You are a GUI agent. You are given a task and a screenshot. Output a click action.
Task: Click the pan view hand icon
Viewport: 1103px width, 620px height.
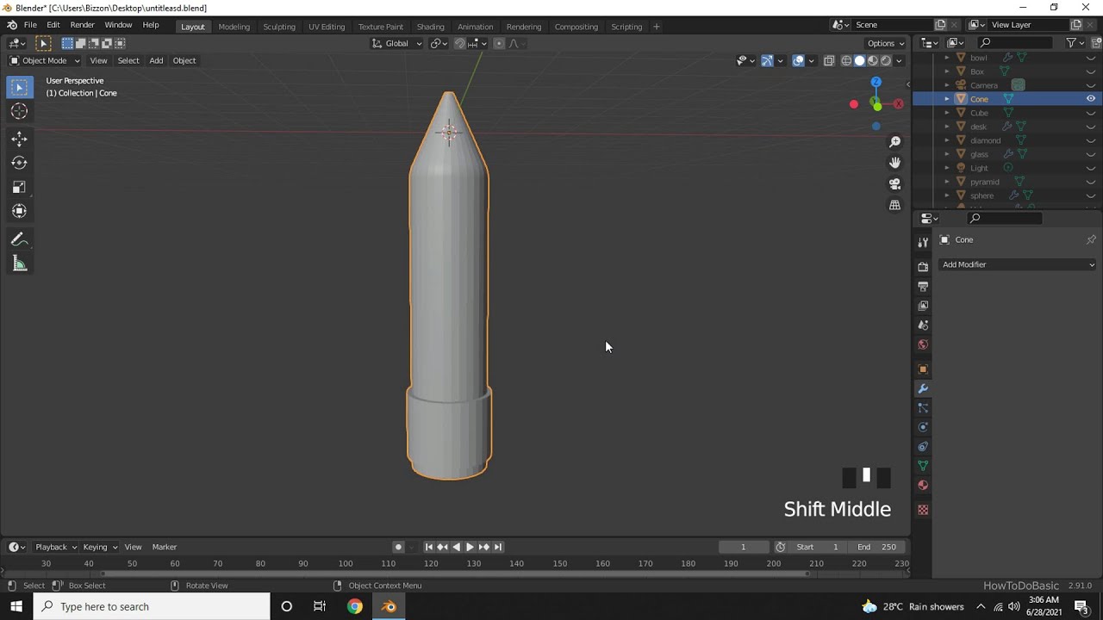point(894,163)
